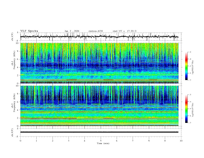Click the "-7" tick on lower colorbar
The height and width of the screenshot is (158, 204).
[x=190, y=123]
